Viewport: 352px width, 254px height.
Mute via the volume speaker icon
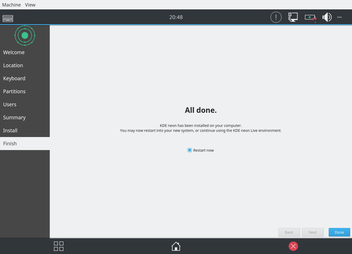pos(327,17)
